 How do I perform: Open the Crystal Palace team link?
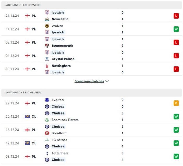click(63, 59)
